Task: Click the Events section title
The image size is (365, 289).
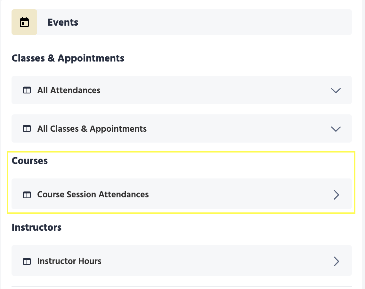Action: pos(63,22)
